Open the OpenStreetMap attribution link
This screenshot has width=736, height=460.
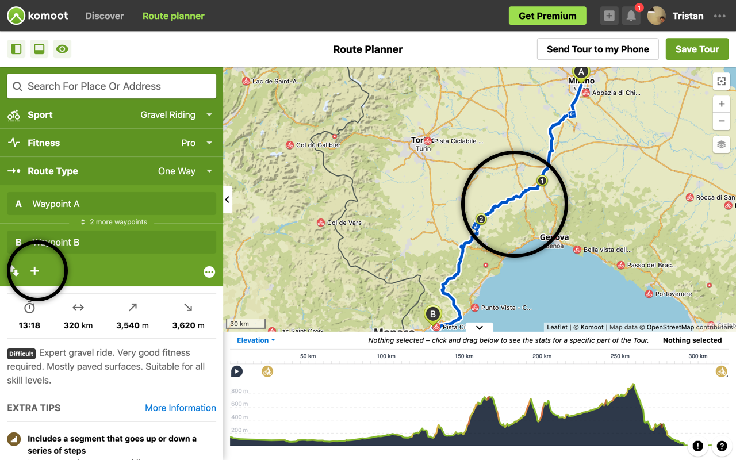[670, 327]
